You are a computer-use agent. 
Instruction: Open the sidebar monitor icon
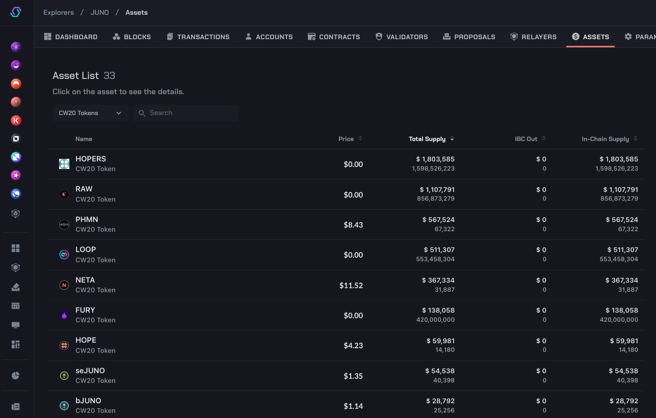(x=16, y=325)
